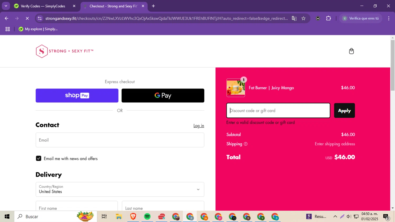Click the "Enter shipping address" text
Viewport: 395px width, 222px height.
335,144
